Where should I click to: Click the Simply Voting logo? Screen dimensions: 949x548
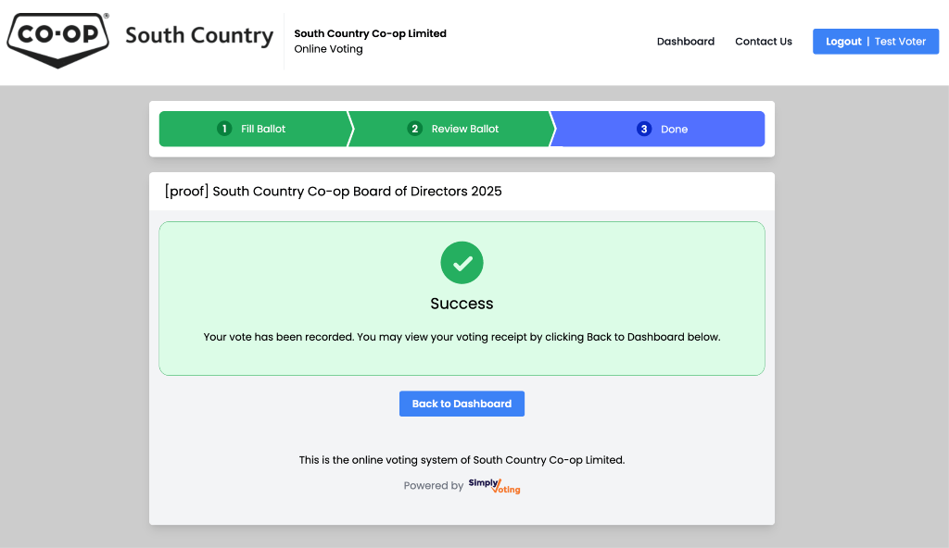pos(494,486)
